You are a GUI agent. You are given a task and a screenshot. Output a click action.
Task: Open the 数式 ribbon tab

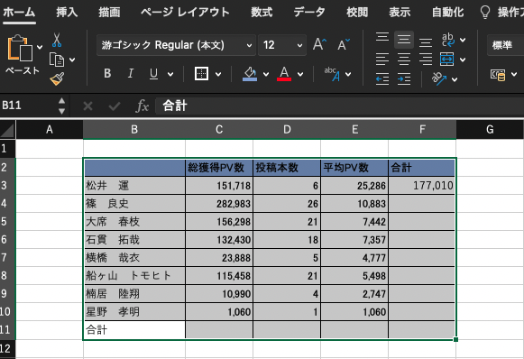click(x=262, y=13)
